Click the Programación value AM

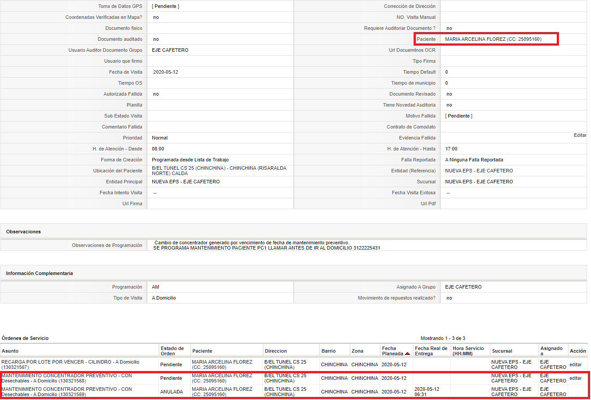(x=155, y=287)
